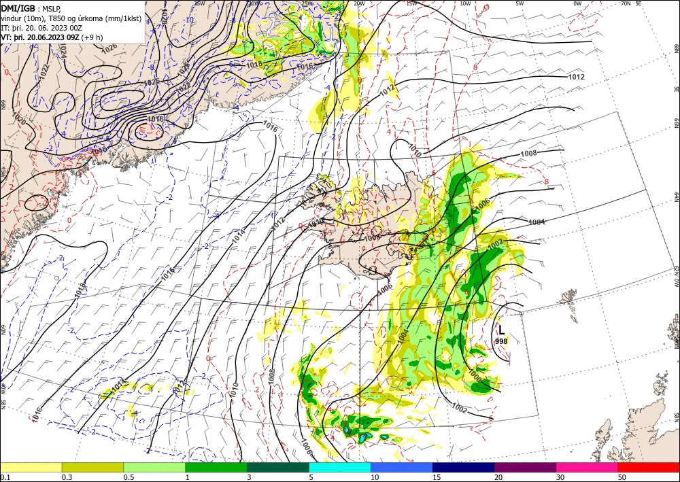
Task: Select the green 1–3 legend swatch
Action: point(216,467)
